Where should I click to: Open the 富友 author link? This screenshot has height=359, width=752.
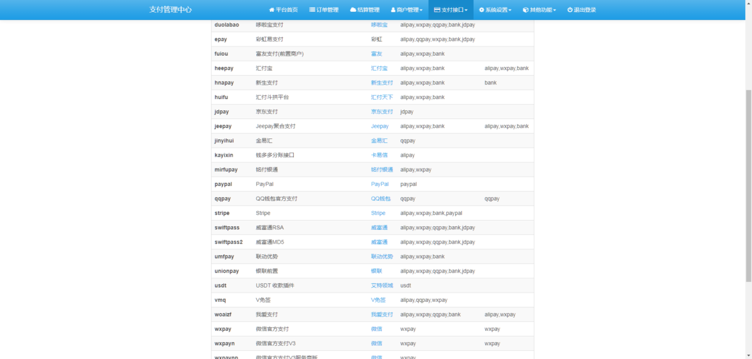376,54
